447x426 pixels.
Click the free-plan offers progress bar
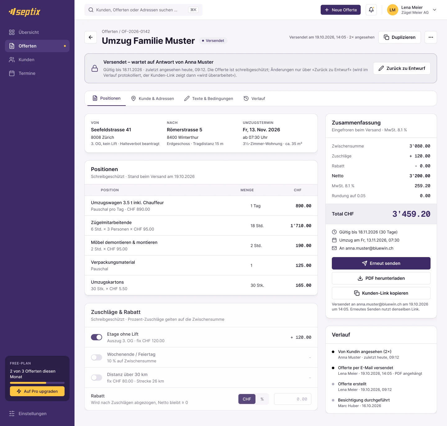[x=37, y=383]
